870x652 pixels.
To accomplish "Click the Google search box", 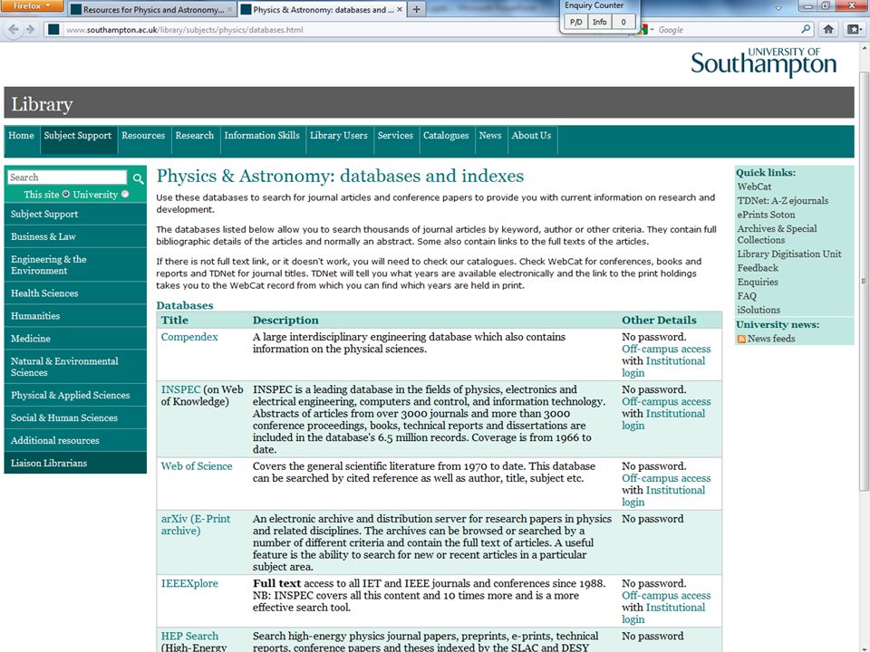I will (727, 30).
